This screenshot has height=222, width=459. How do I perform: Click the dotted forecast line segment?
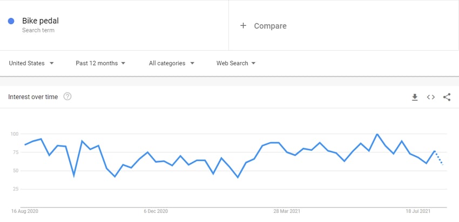tap(439, 158)
